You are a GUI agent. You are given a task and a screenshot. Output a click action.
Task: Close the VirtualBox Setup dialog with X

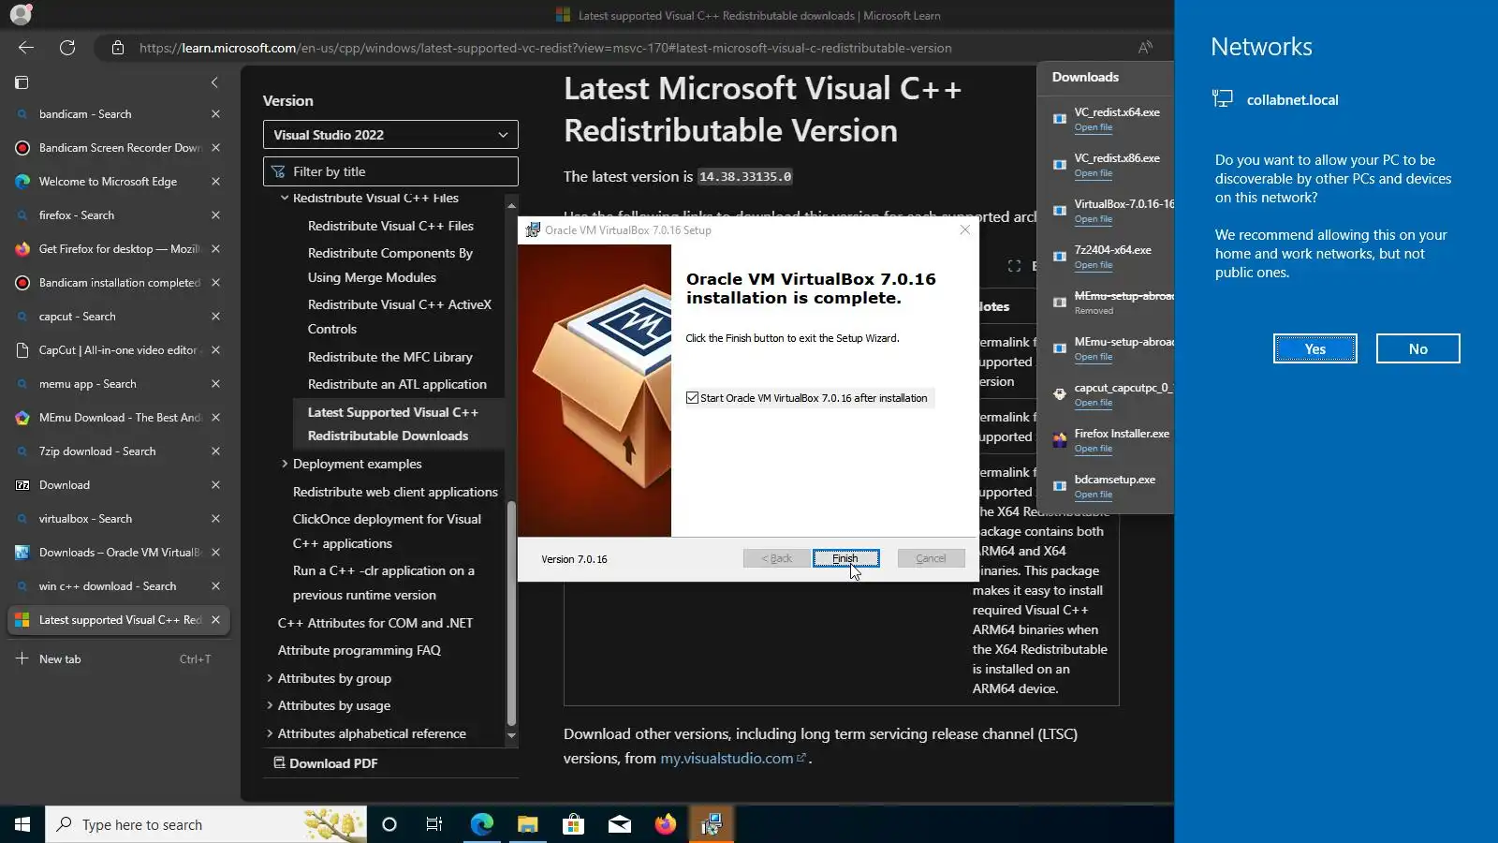point(964,230)
